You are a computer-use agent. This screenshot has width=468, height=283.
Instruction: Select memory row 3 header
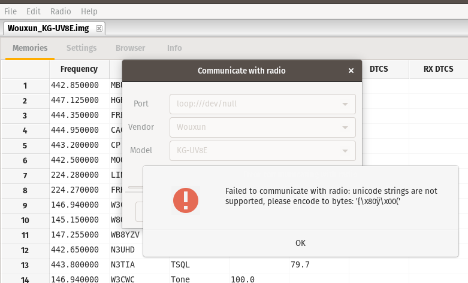(x=25, y=115)
